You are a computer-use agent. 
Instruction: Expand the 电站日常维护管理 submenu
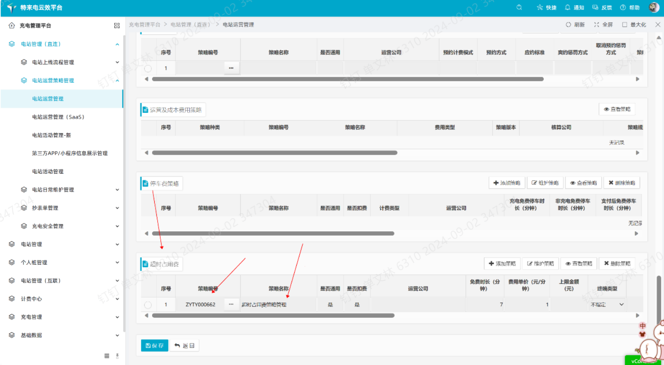pyautogui.click(x=53, y=190)
